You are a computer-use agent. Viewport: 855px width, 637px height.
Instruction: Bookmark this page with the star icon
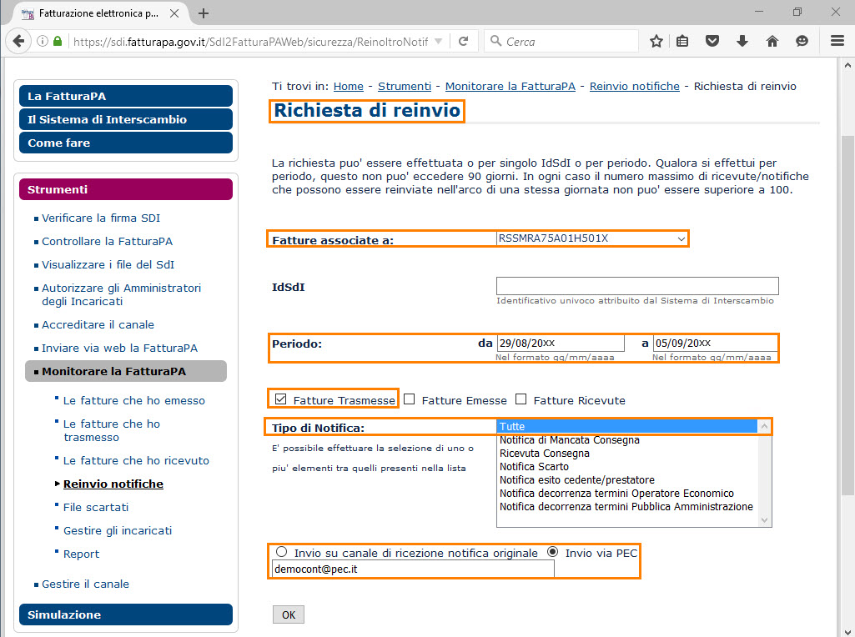point(656,41)
